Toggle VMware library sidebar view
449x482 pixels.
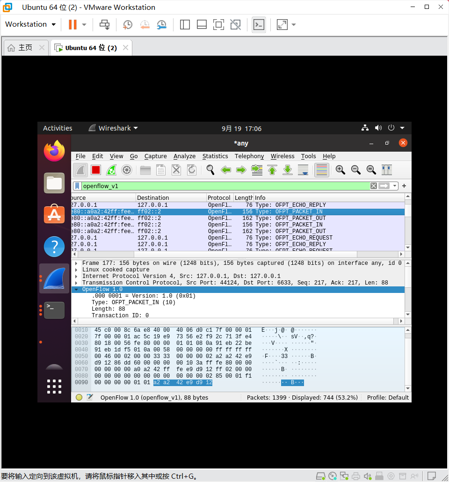pyautogui.click(x=185, y=25)
